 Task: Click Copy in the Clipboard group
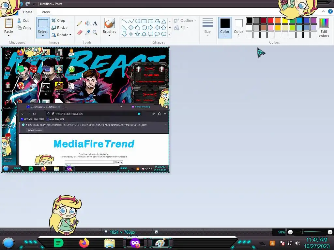tap(24, 28)
